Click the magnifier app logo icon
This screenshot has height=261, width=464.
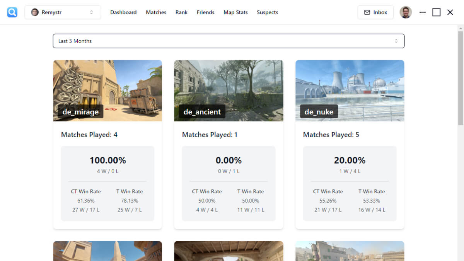[x=12, y=12]
